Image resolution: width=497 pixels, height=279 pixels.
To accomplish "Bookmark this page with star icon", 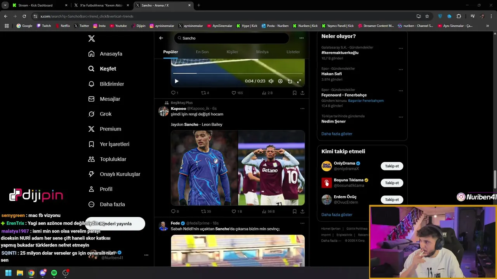I will 427,16.
